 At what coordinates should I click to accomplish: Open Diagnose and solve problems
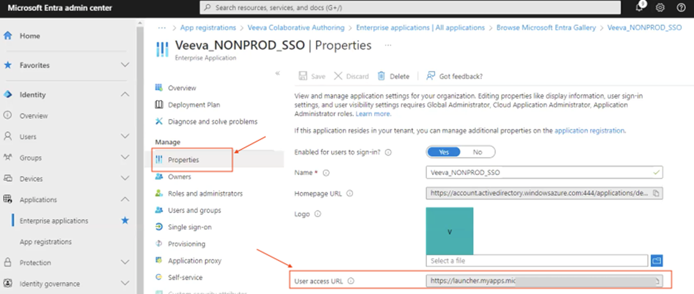coord(206,121)
